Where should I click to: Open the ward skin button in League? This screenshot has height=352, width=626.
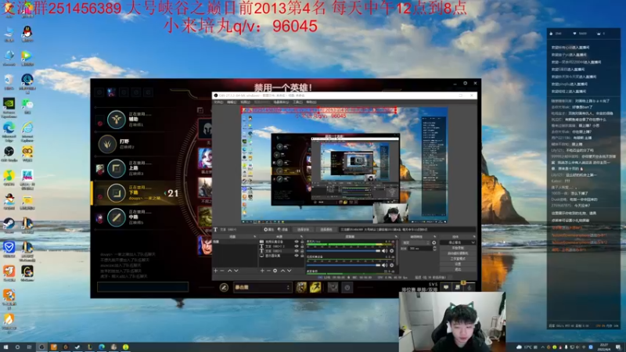coord(333,287)
